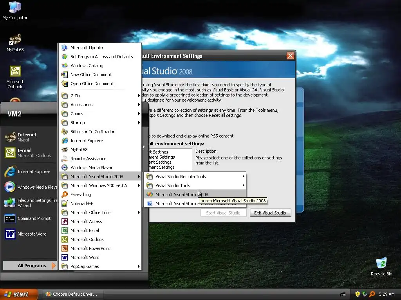Select the Microsoft Outlook desktop icon
This screenshot has width=401, height=300.
[x=15, y=77]
